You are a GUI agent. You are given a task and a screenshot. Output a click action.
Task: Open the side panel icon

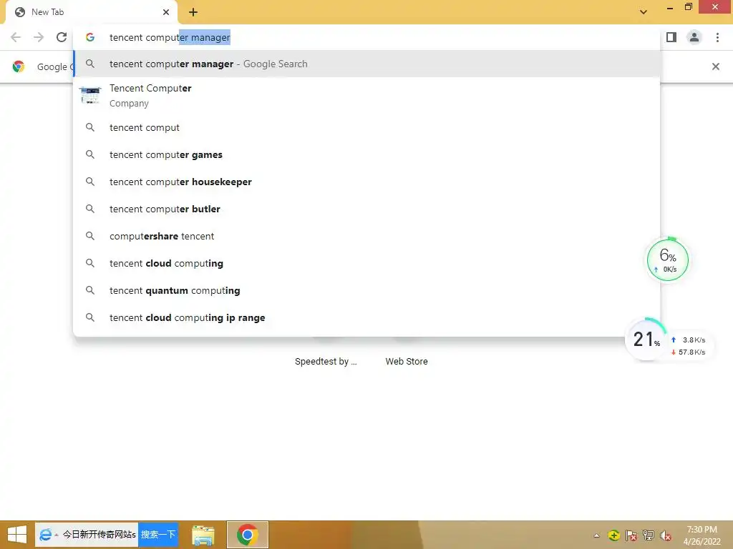click(x=671, y=37)
